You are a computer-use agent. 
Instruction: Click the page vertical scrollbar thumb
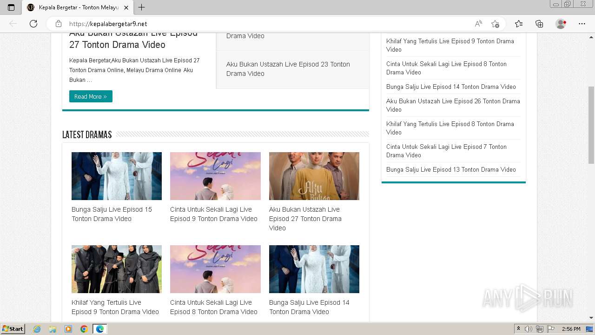pos(591,125)
